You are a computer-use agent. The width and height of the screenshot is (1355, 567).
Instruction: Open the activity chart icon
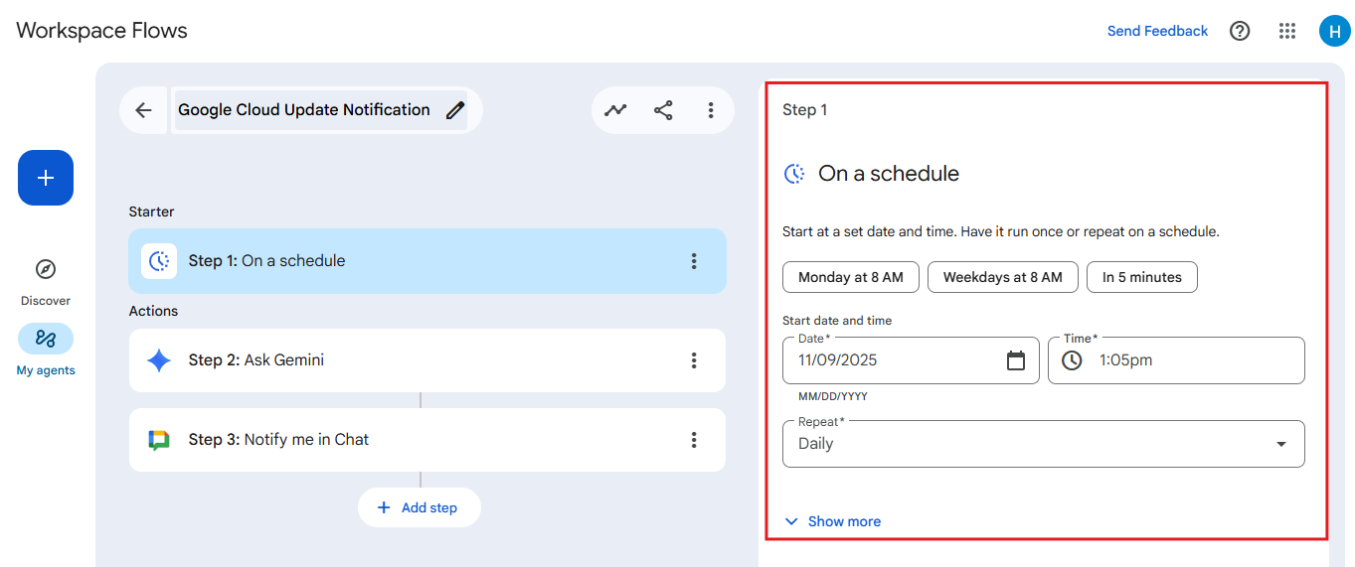click(616, 110)
